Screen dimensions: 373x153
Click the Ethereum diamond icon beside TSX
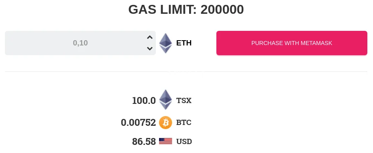165,99
